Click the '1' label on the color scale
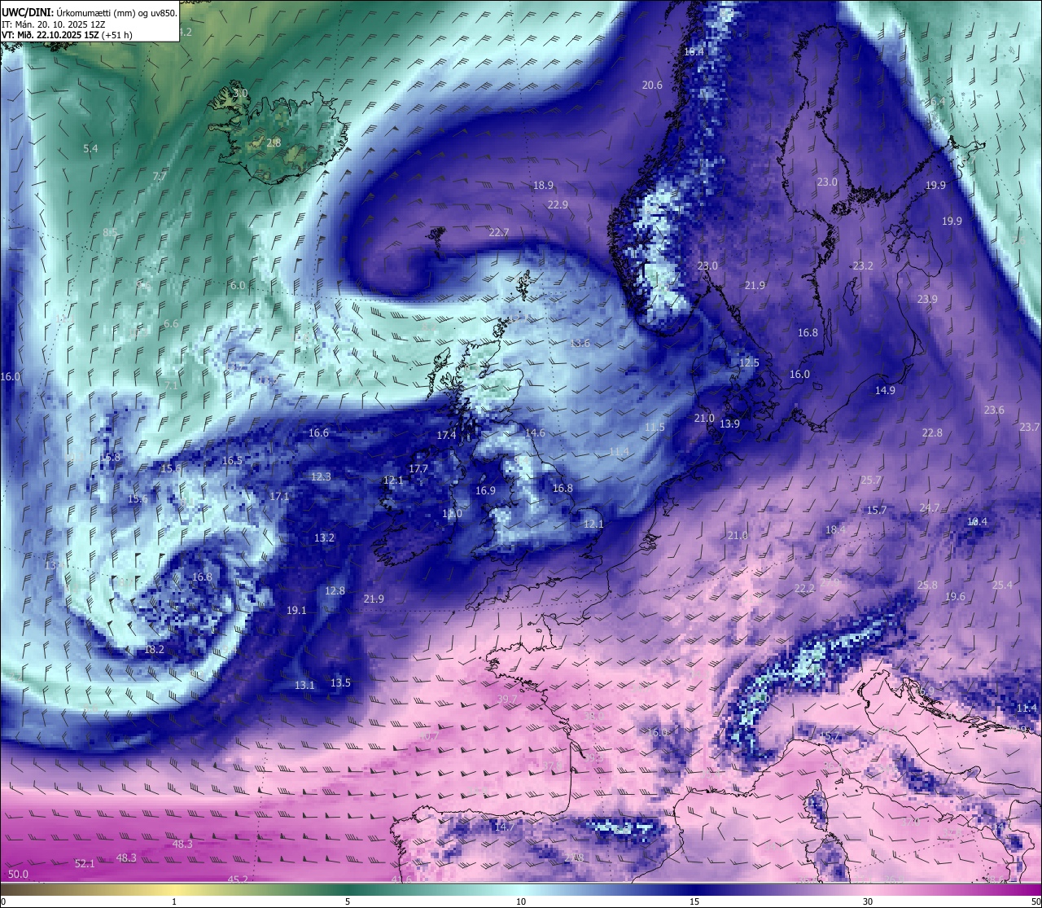The width and height of the screenshot is (1042, 908). 174,901
